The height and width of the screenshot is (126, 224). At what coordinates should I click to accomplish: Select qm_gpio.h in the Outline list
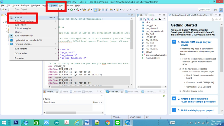tap(151, 25)
